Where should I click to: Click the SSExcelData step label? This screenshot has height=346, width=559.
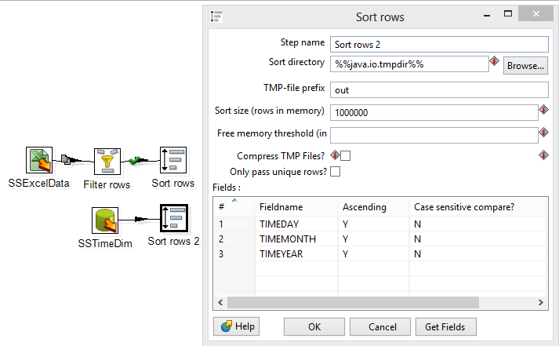pos(39,184)
